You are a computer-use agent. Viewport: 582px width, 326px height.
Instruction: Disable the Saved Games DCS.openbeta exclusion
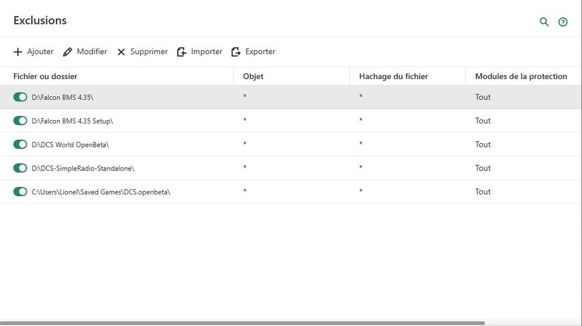click(x=20, y=192)
